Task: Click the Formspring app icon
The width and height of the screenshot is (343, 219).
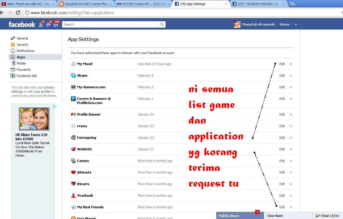Action: 73,138
